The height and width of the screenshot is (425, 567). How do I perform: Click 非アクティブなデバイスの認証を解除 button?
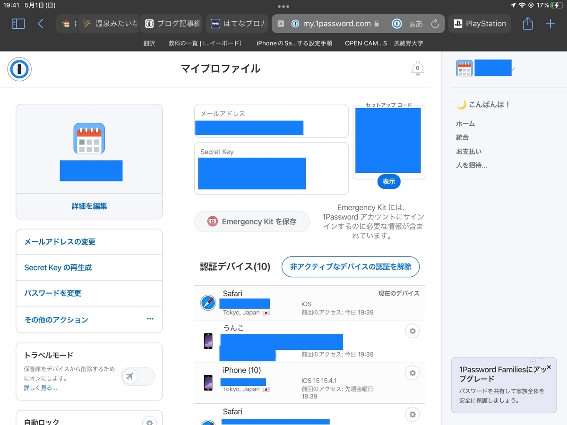[x=351, y=266]
